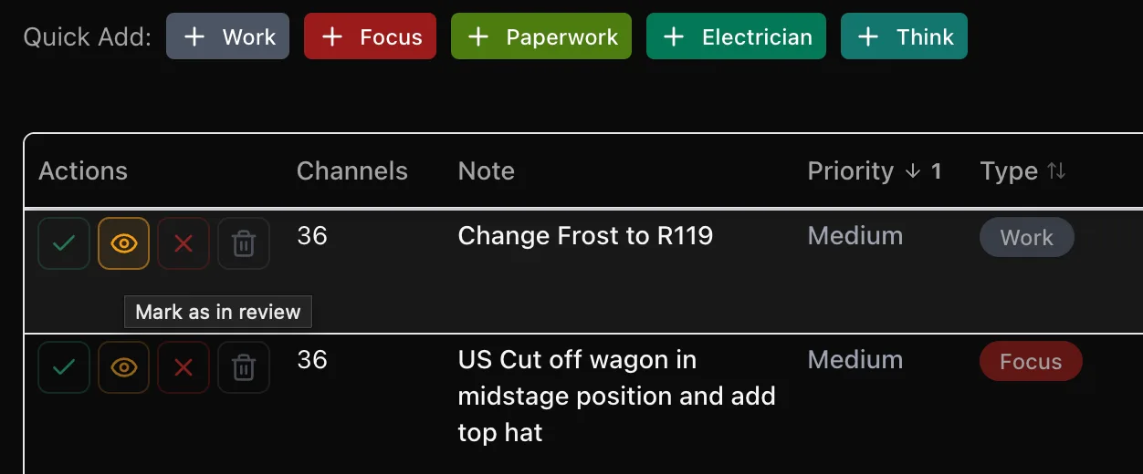This screenshot has height=474, width=1143.
Task: Quick add a Think note
Action: coord(904,36)
